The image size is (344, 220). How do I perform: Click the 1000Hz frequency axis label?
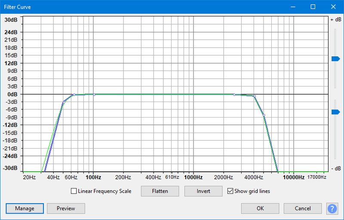193,177
